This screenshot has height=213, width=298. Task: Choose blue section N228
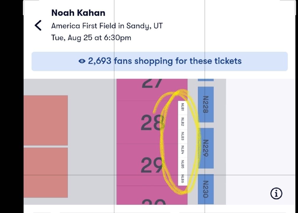(x=206, y=104)
